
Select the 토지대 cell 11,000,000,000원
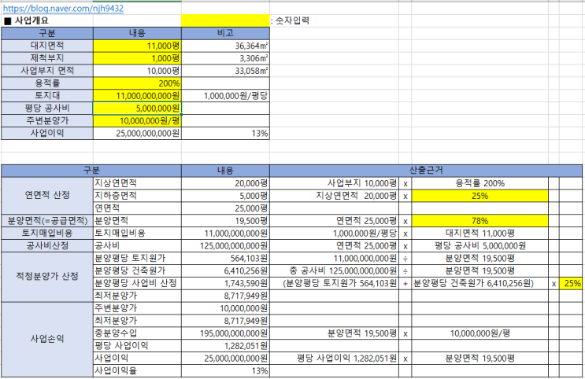(x=137, y=96)
